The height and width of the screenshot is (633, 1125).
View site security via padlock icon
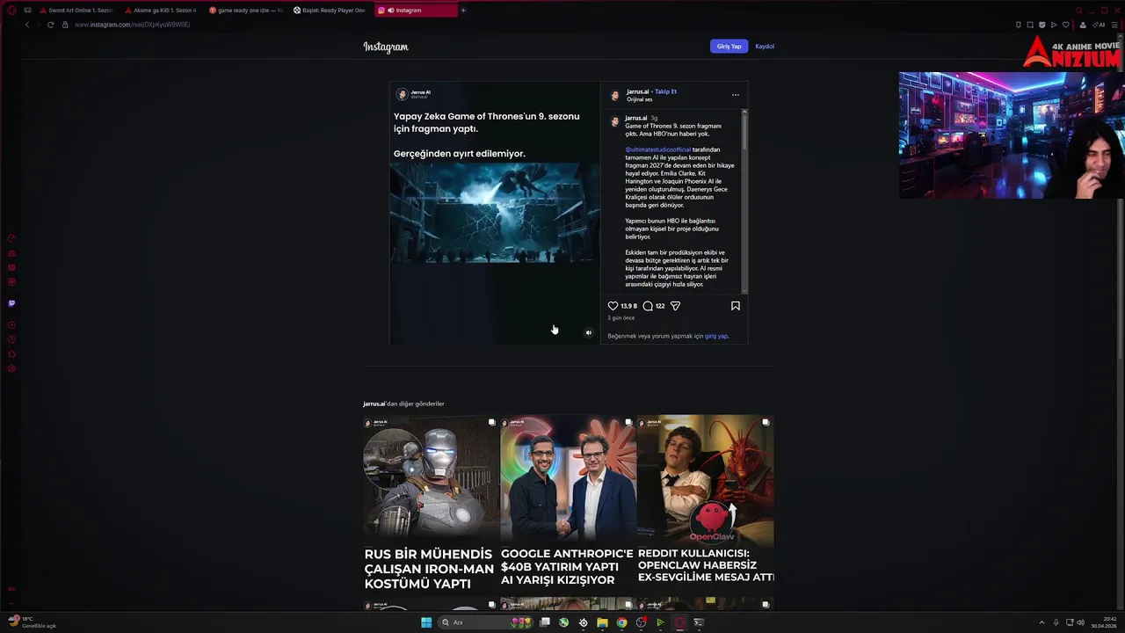coord(65,25)
